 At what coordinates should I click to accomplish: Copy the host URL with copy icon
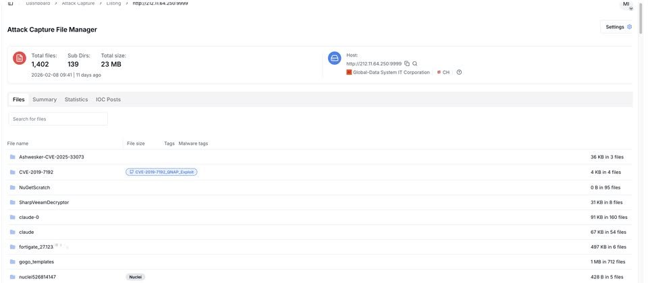pos(407,63)
